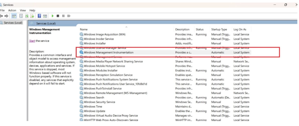Click Running status in Windows Modules Installer row
Viewport: 299px width, 126px height.
click(201, 71)
